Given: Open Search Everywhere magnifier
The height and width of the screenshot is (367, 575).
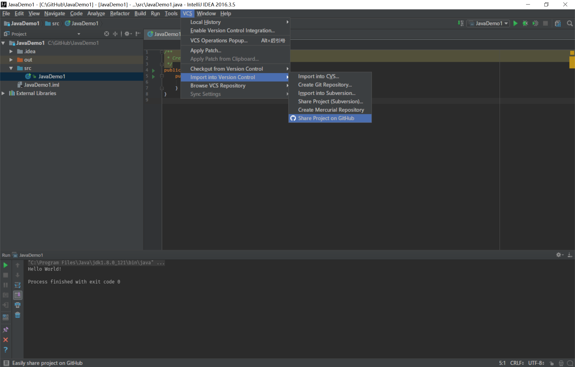Looking at the screenshot, I should pyautogui.click(x=570, y=23).
